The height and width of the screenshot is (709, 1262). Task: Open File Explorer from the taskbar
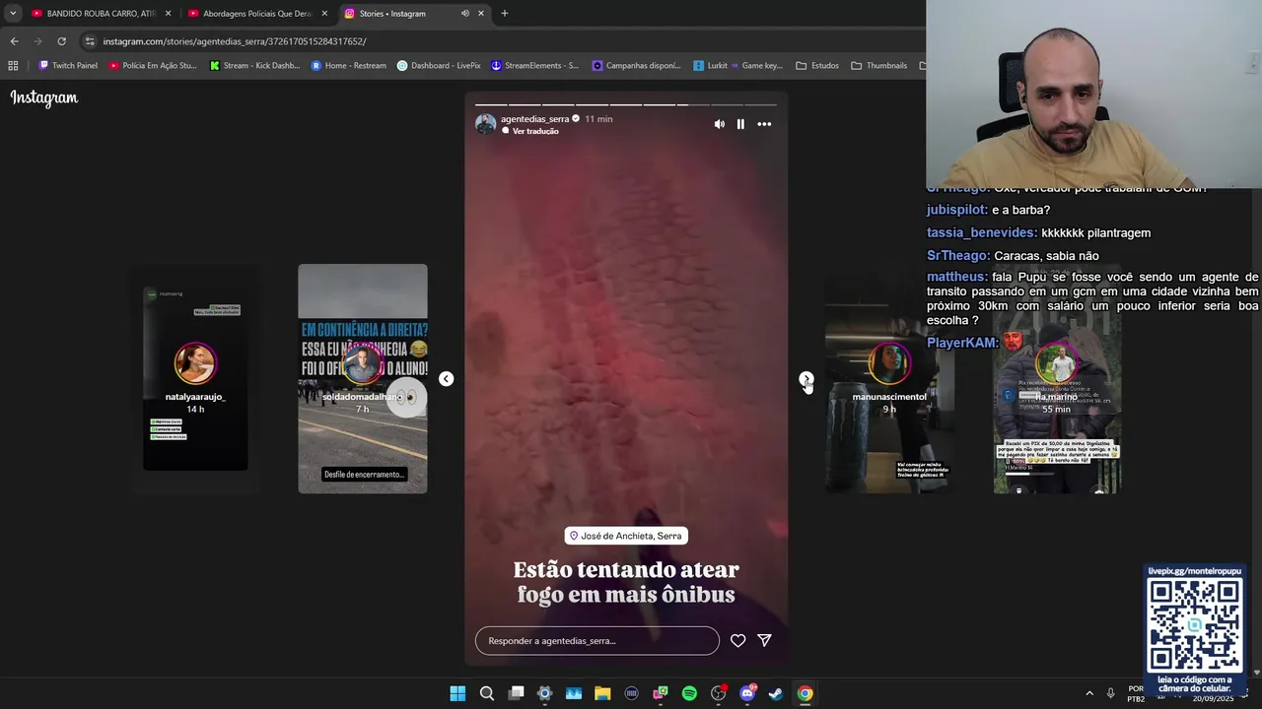tap(602, 693)
